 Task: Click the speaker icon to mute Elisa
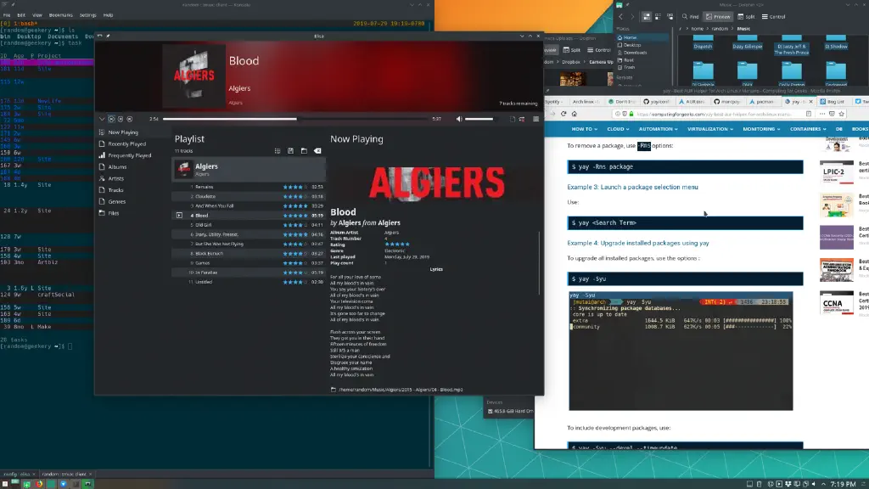pyautogui.click(x=458, y=119)
